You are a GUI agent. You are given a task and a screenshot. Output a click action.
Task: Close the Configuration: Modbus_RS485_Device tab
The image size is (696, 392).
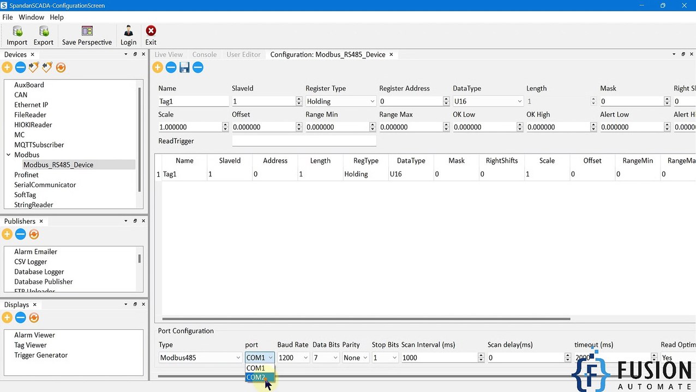tap(391, 54)
